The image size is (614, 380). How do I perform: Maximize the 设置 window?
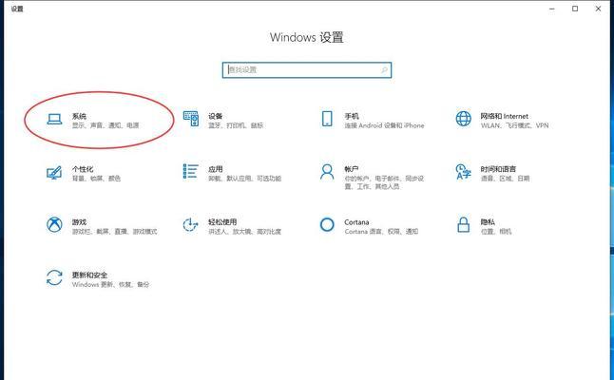(575, 9)
